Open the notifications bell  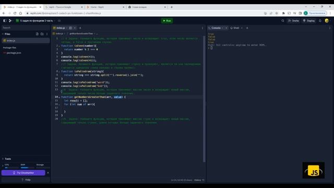tap(320, 21)
